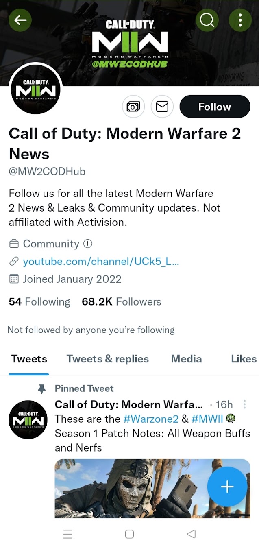Open the large profile avatar picture
259x550 pixels.
(x=35, y=89)
